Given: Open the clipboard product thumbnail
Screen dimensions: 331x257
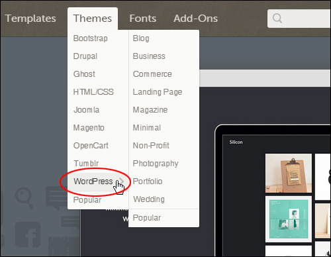Looking at the screenshot, I should (x=289, y=174).
